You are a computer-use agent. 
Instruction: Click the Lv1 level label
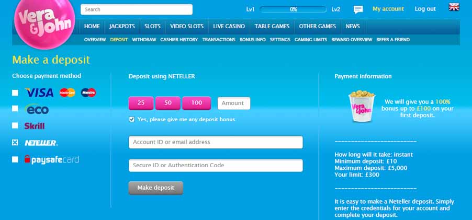click(251, 9)
